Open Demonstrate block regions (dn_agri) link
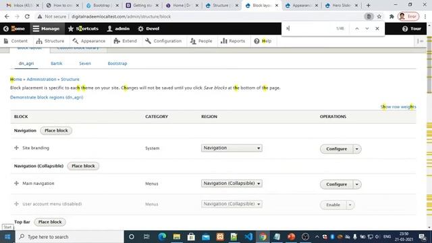Screen dimensions: 432x243 coord(47,97)
